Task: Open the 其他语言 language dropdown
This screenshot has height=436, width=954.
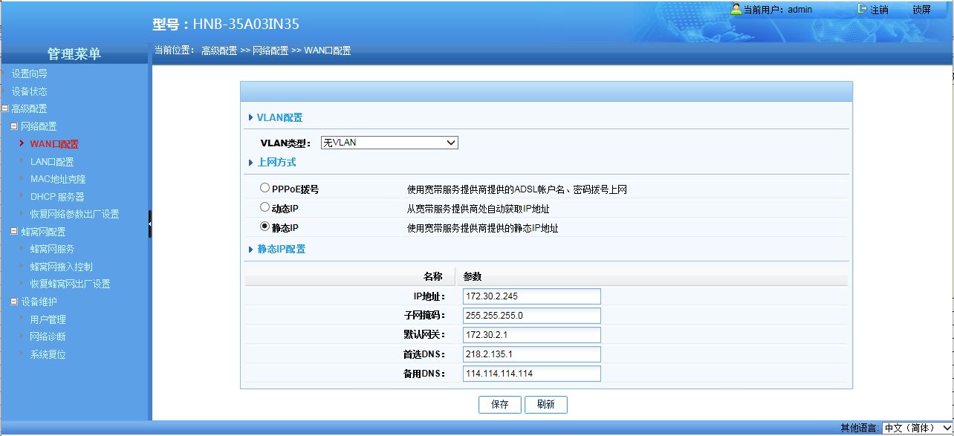Action: point(917,429)
